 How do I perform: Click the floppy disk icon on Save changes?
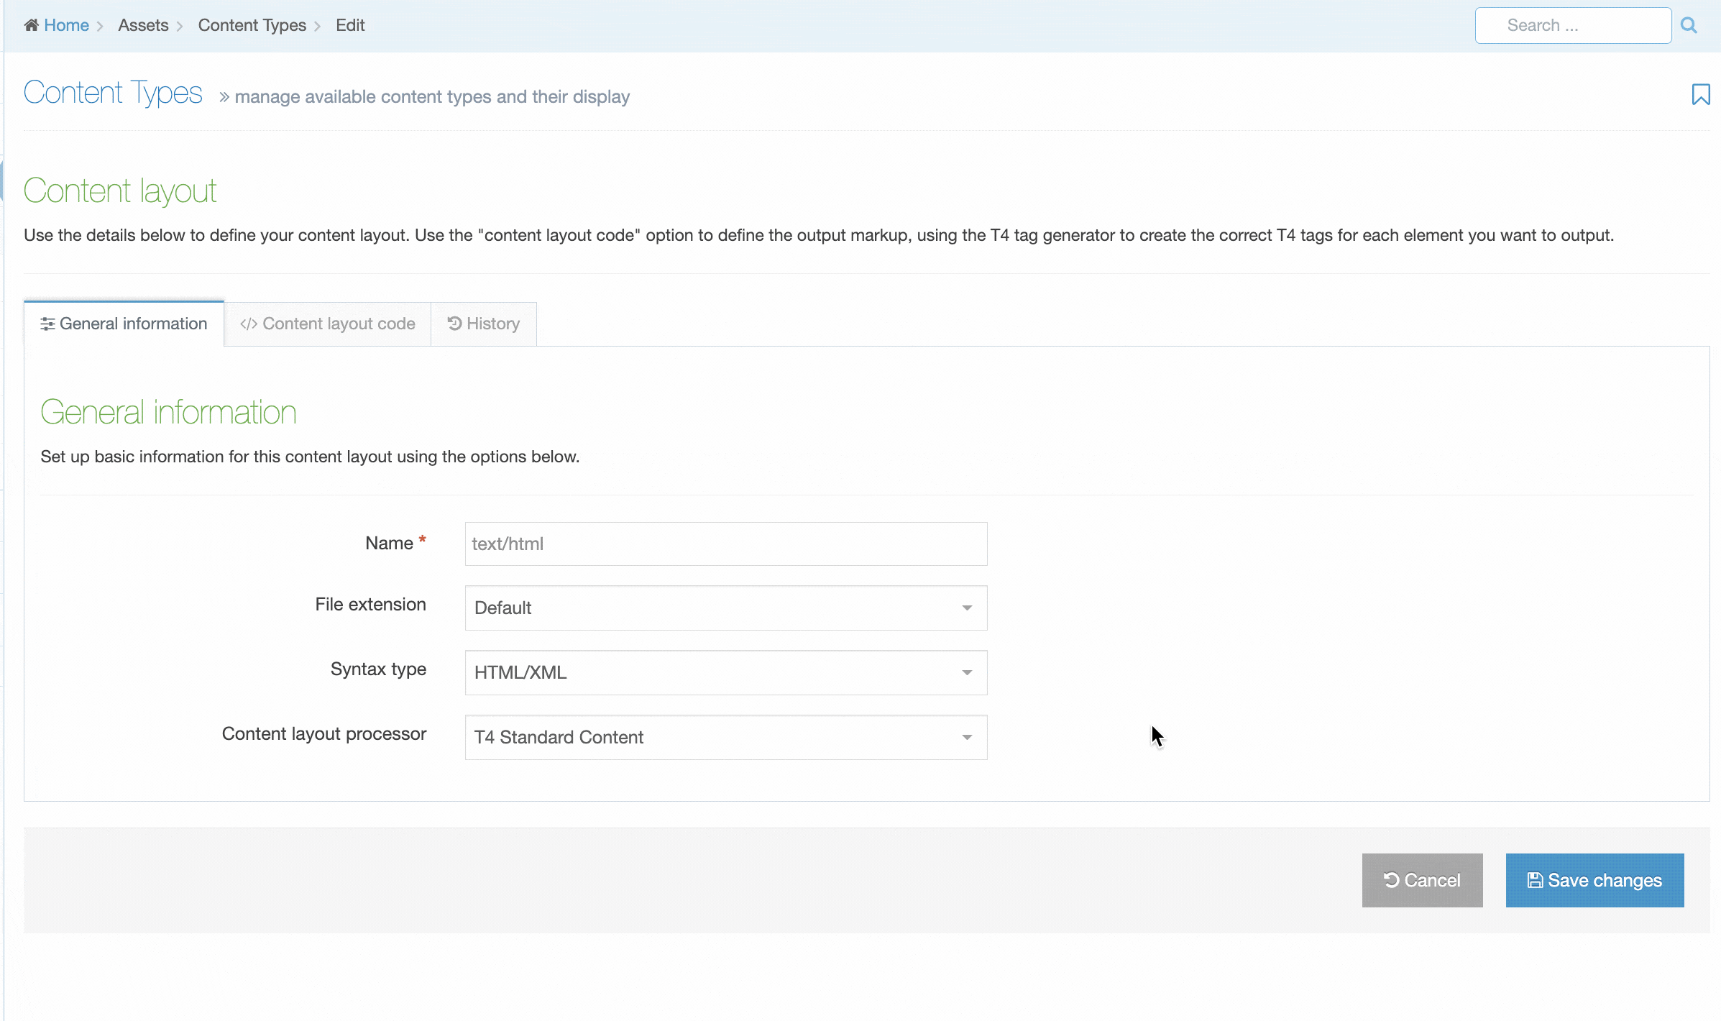1535,881
